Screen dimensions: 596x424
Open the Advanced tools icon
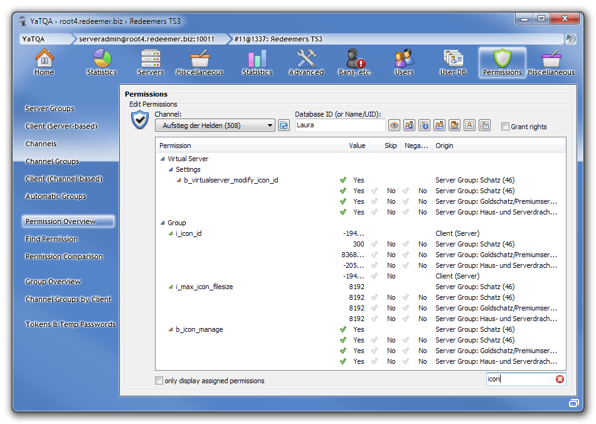(x=306, y=62)
